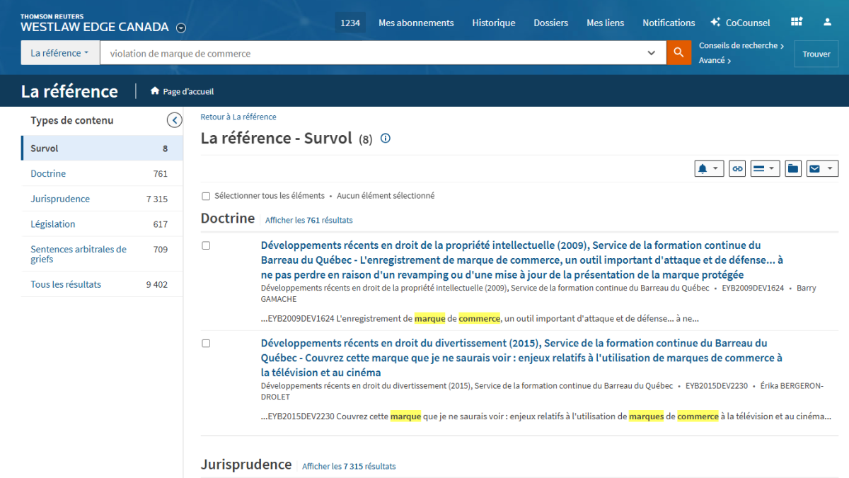Click the save to folder icon
Viewport: 849px width, 478px height.
click(x=793, y=168)
